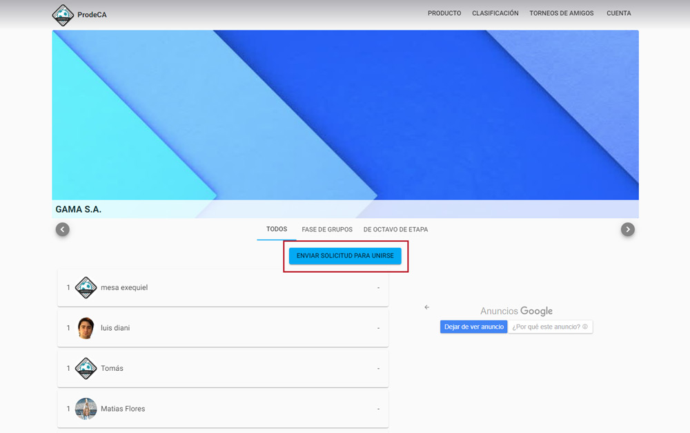Click the right carousel arrow
This screenshot has width=690, height=433.
[x=627, y=229]
